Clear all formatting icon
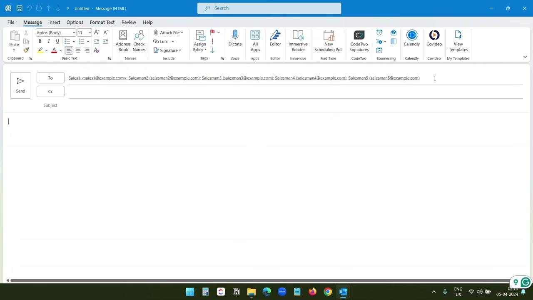Image resolution: width=533 pixels, height=300 pixels. (97, 50)
